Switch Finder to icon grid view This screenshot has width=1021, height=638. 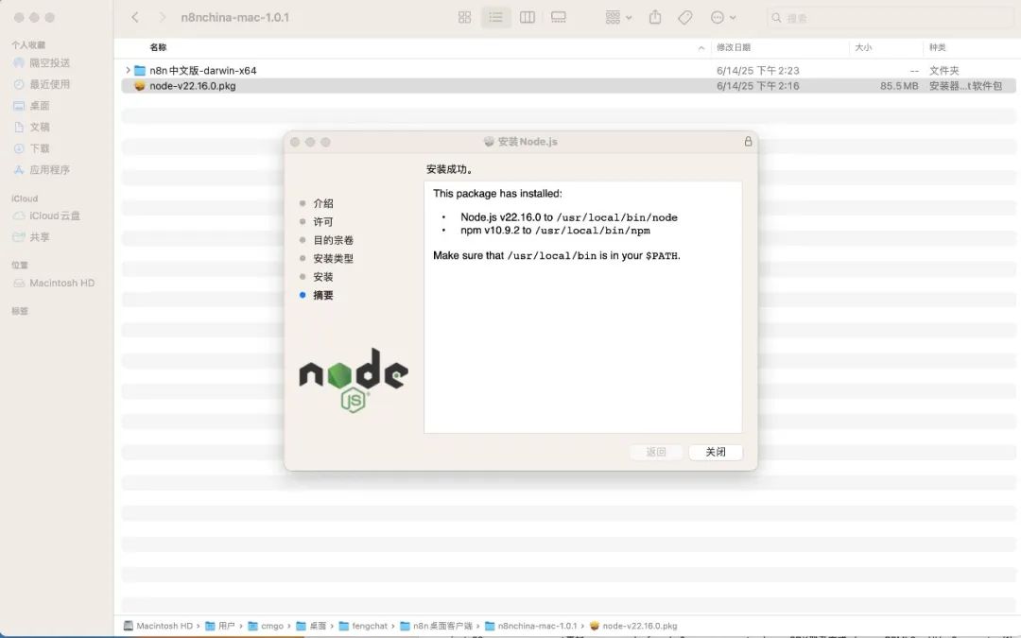464,18
